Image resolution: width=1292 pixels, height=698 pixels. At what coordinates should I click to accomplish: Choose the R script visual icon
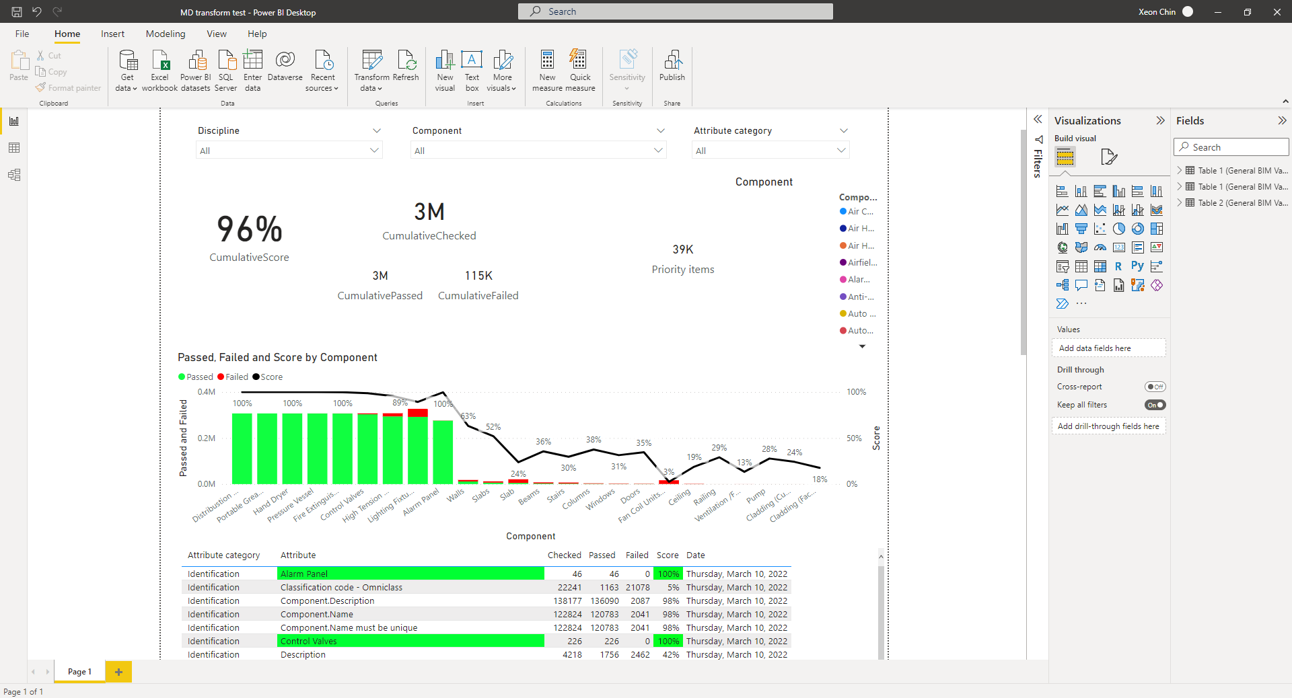point(1118,266)
